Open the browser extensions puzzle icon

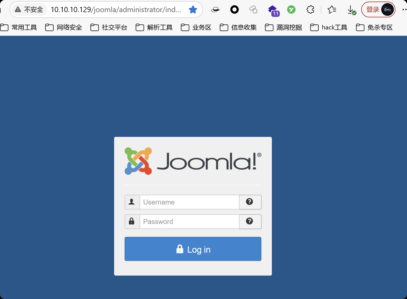point(310,10)
